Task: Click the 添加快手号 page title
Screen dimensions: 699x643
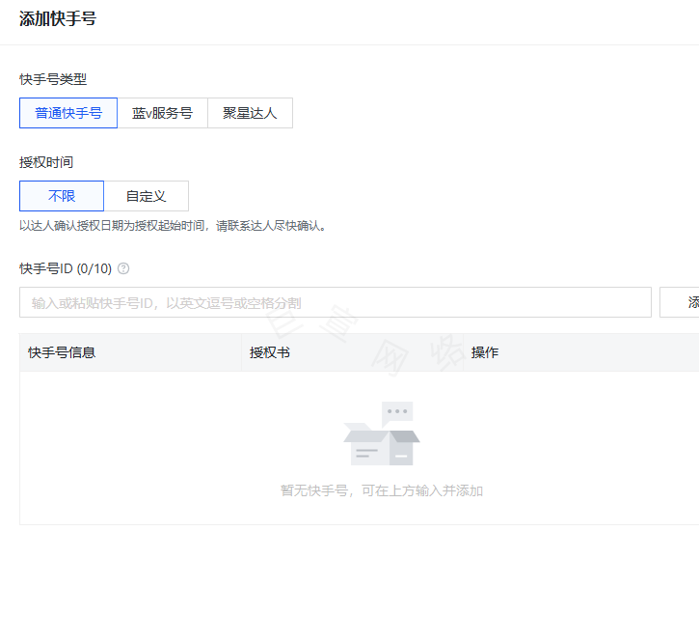Action: pyautogui.click(x=58, y=18)
